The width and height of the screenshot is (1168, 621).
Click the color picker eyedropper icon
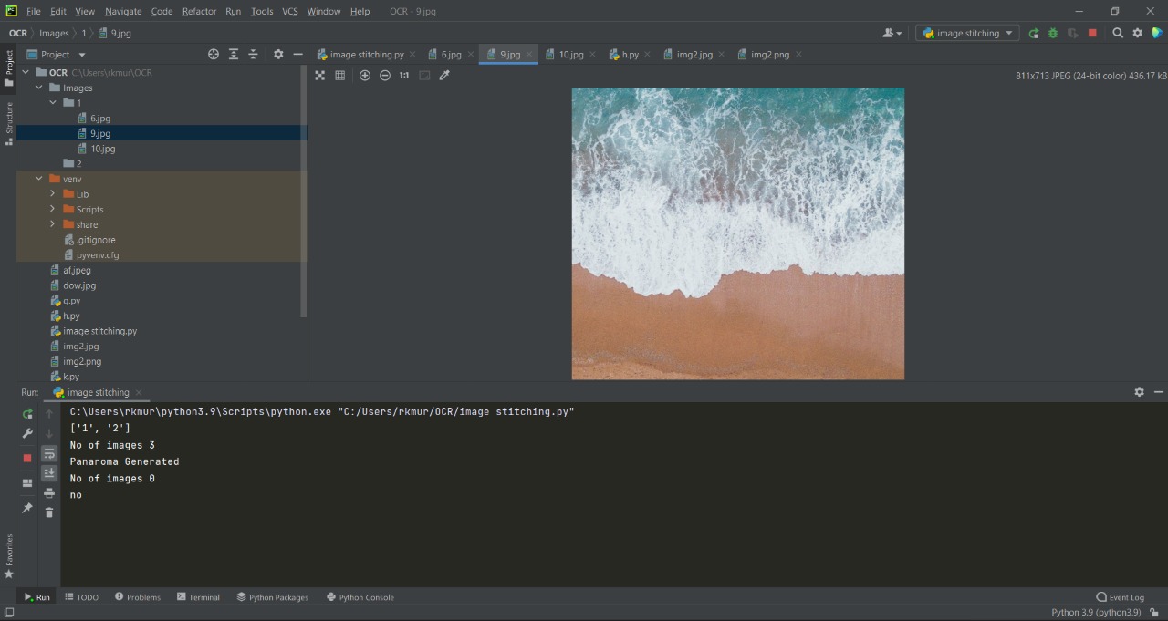(444, 76)
